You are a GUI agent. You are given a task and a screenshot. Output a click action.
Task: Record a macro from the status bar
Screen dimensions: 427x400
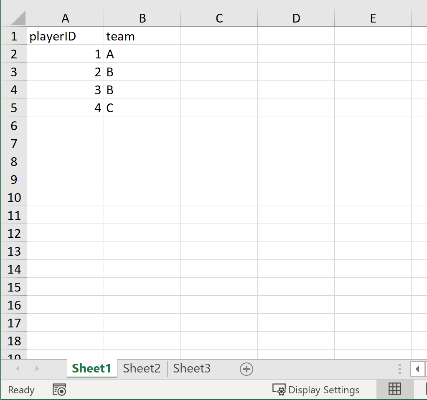click(59, 390)
